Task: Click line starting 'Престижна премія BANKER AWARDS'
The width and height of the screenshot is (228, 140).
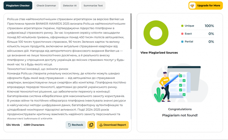Action: [x=66, y=23]
